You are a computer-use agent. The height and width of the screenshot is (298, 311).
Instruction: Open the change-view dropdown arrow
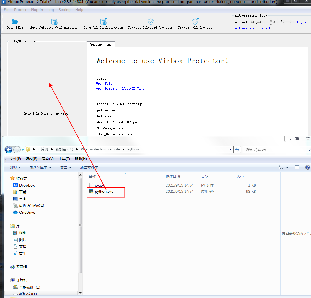(x=287, y=167)
